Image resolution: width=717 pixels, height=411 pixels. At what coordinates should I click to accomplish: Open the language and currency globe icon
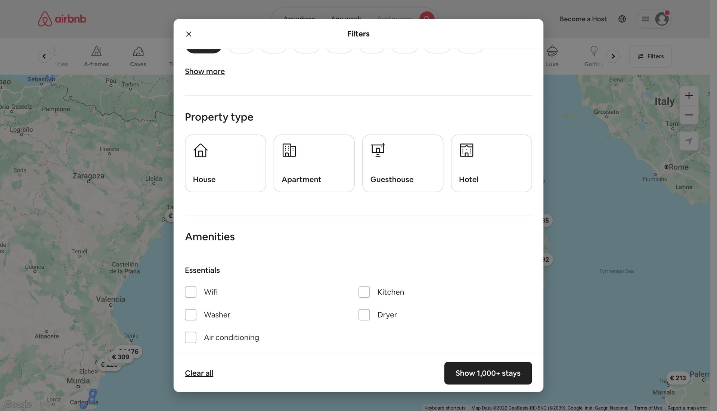click(x=622, y=19)
